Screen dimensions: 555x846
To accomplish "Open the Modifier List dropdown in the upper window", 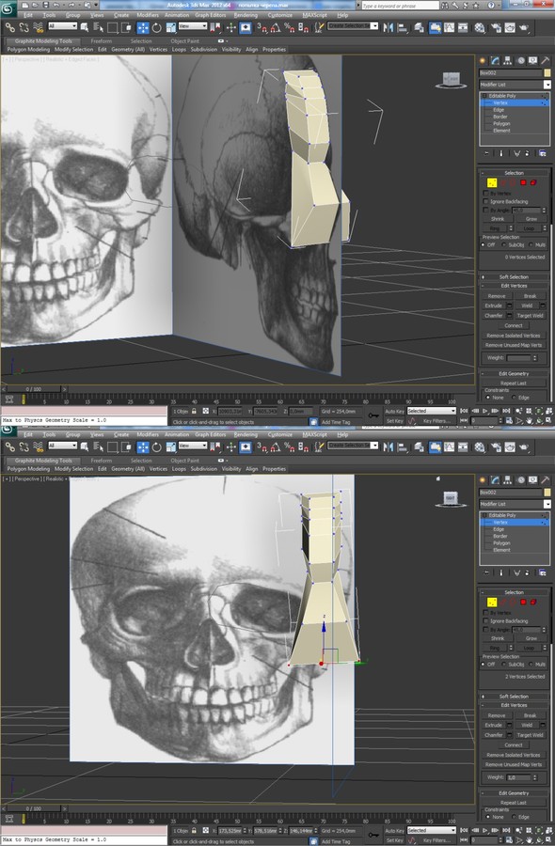I will (515, 85).
